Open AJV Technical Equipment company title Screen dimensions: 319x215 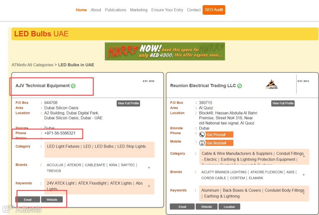point(43,86)
